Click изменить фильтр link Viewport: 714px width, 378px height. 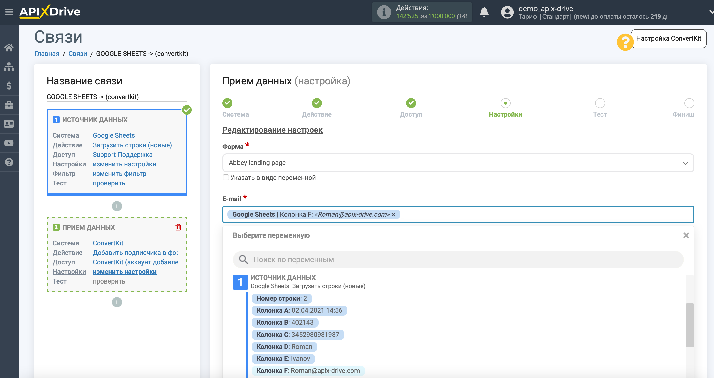pos(120,174)
